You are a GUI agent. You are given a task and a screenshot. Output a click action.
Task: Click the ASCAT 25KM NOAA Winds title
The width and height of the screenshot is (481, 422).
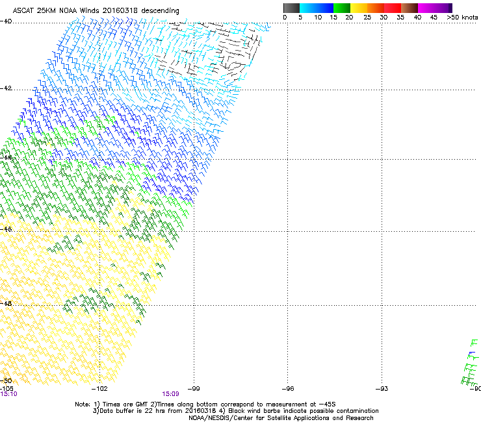tap(96, 10)
